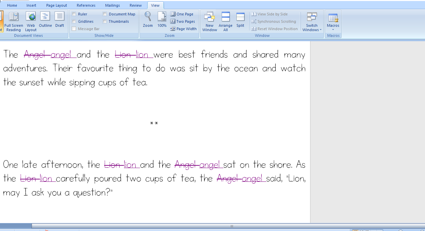Enable the Document Map checkbox
This screenshot has height=231, width=425.
pos(105,14)
